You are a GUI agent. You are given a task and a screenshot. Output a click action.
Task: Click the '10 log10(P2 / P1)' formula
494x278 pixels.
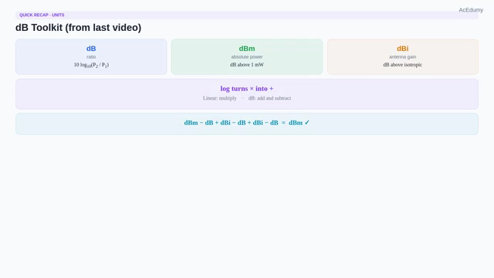coord(91,65)
